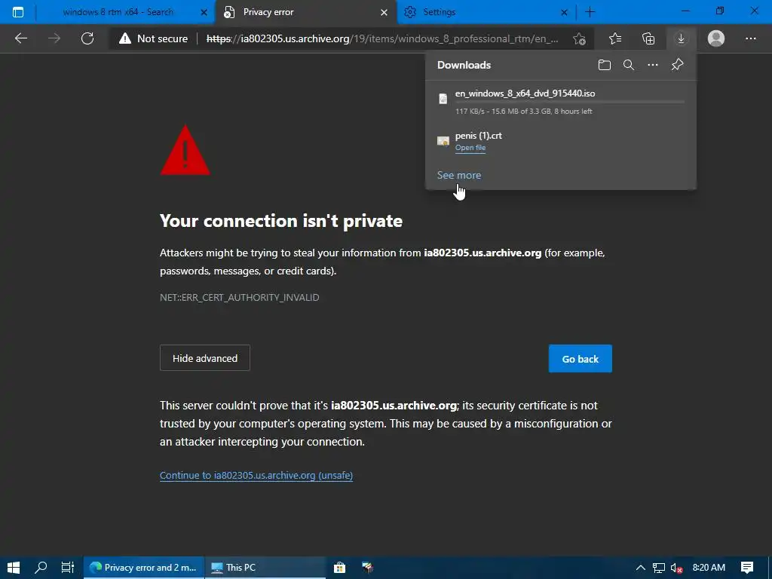This screenshot has height=579, width=772.
Task: Open the browser Settings and more menu
Action: point(750,38)
